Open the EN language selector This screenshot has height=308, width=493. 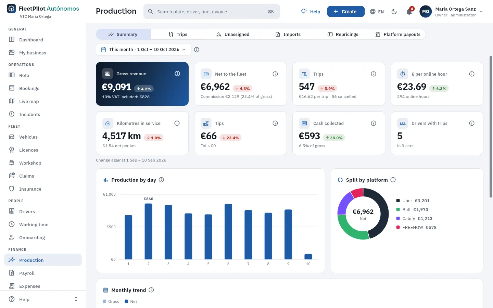click(377, 12)
